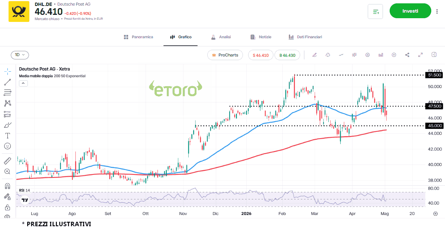Click the TradingView logo on chart
The image size is (445, 228).
(x=25, y=200)
